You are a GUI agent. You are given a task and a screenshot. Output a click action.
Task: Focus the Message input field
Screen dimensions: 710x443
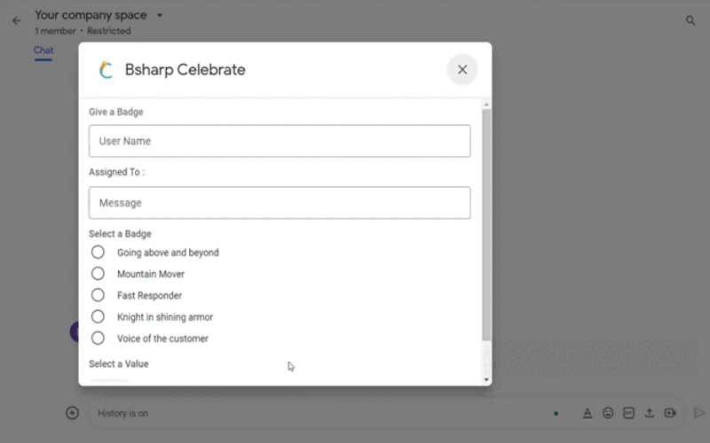(280, 203)
